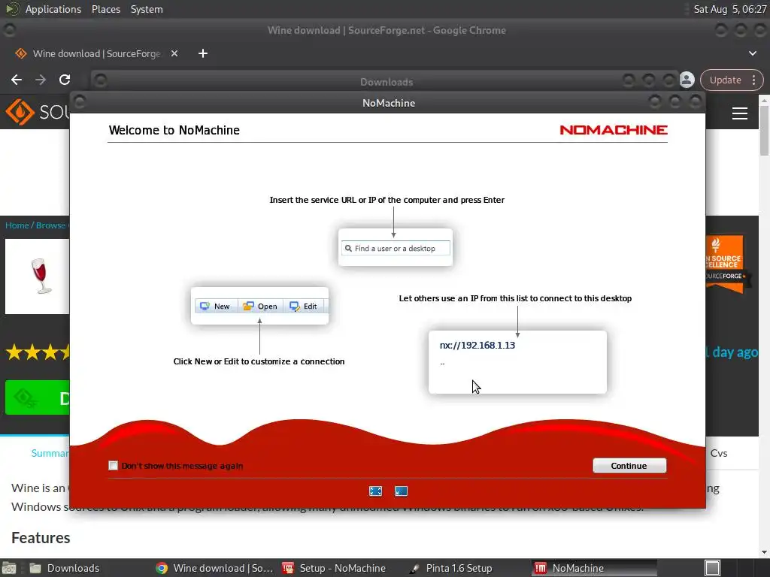Open the Places menu

point(105,9)
